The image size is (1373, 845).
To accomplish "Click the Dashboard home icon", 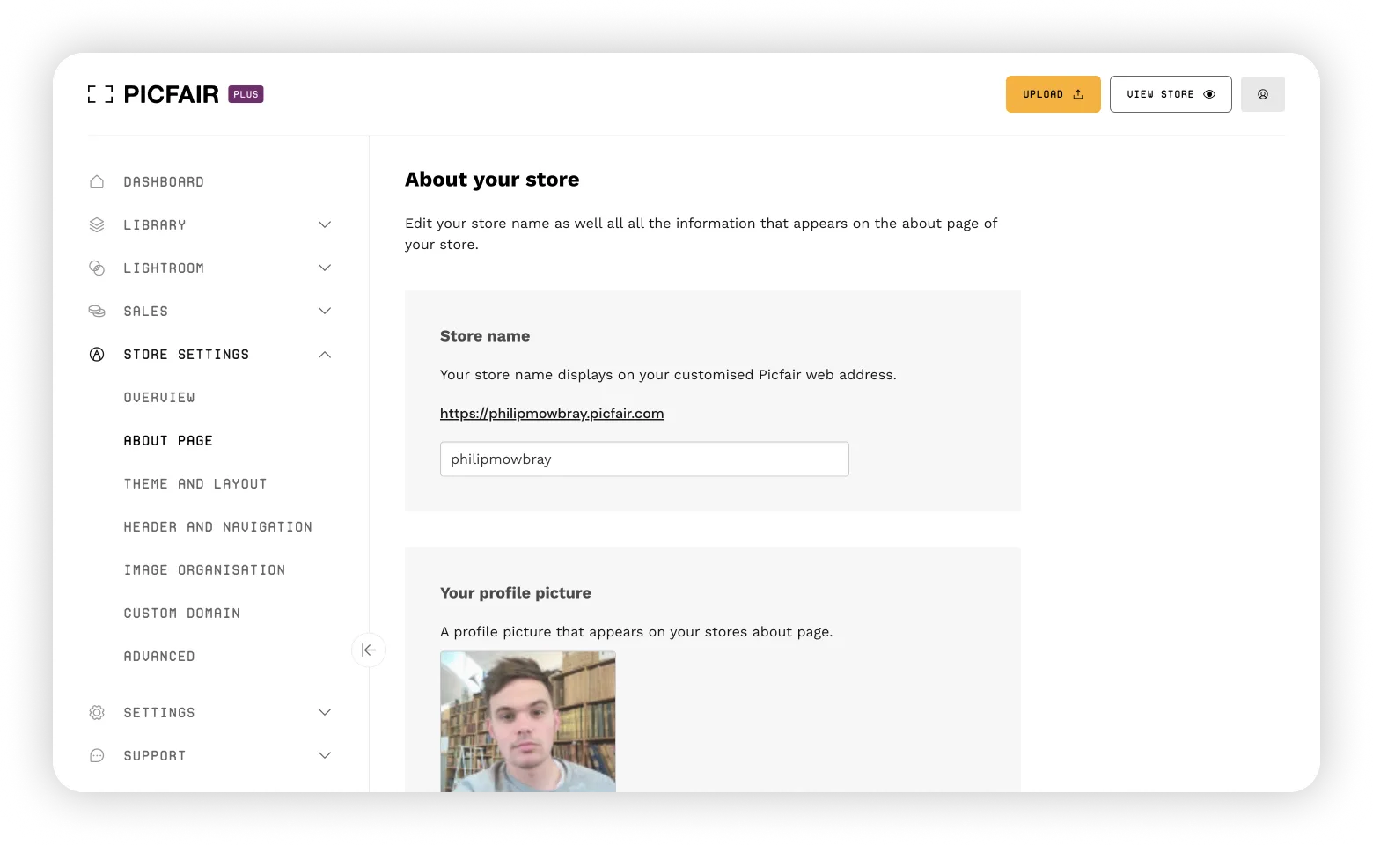I will [97, 181].
